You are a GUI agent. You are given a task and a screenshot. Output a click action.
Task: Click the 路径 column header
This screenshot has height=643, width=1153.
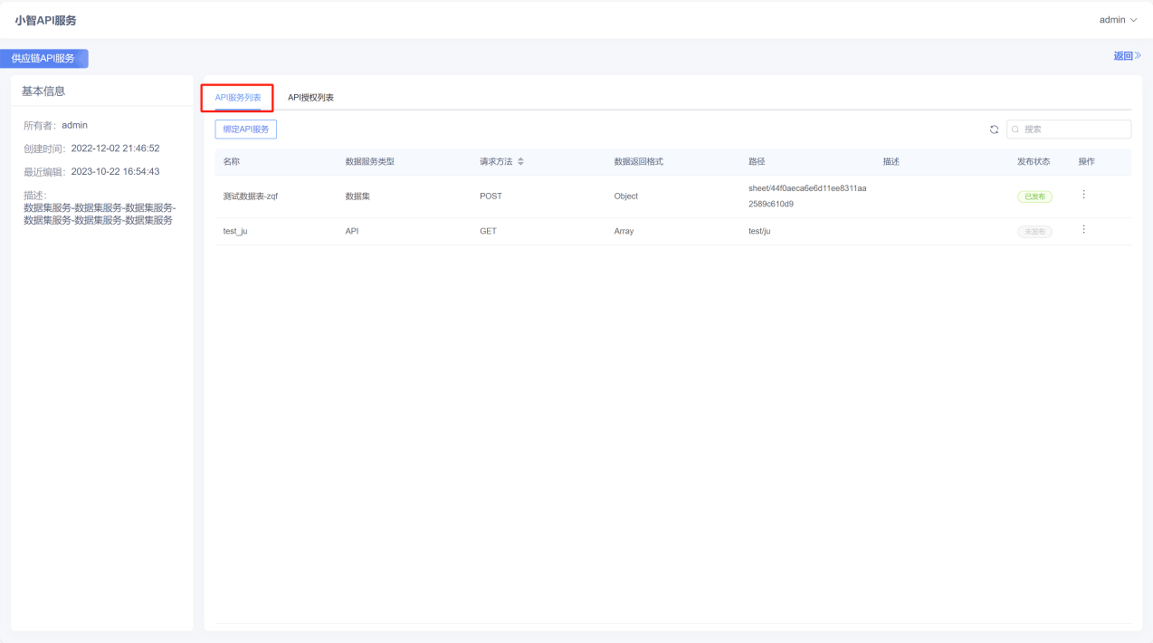tap(757, 161)
